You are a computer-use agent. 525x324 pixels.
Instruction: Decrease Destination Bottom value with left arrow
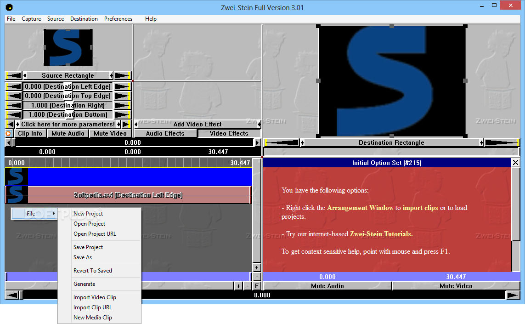tap(14, 114)
